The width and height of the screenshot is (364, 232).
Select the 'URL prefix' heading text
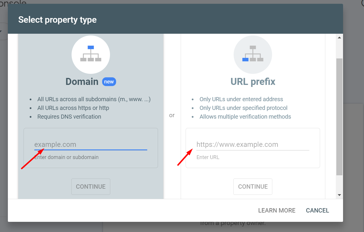(253, 82)
